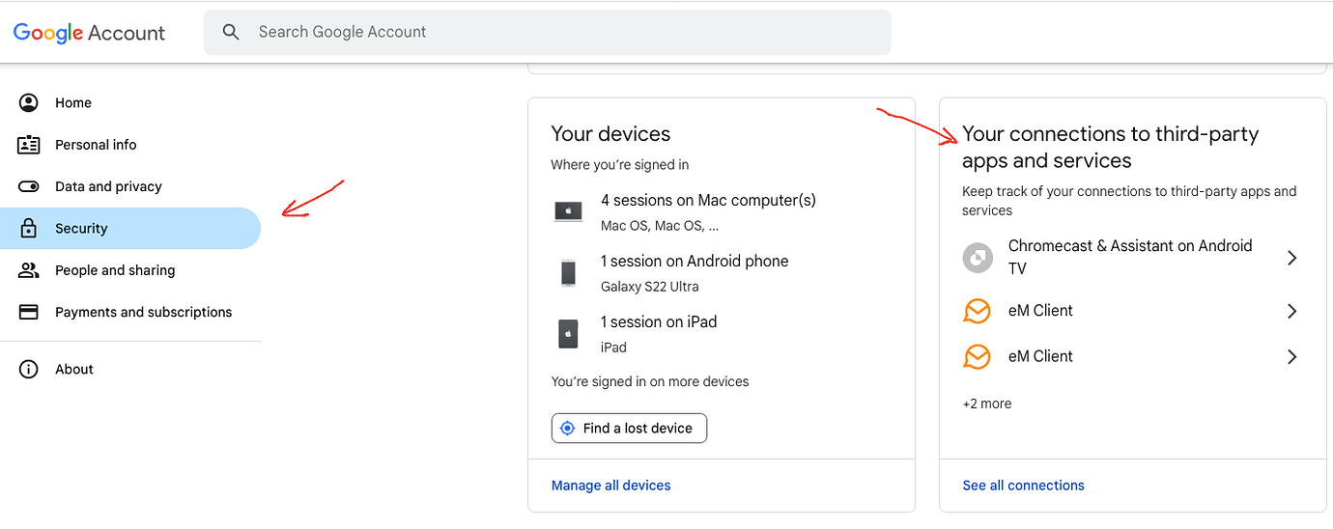Click the People and sharing icon
The width and height of the screenshot is (1333, 529).
pyautogui.click(x=29, y=270)
